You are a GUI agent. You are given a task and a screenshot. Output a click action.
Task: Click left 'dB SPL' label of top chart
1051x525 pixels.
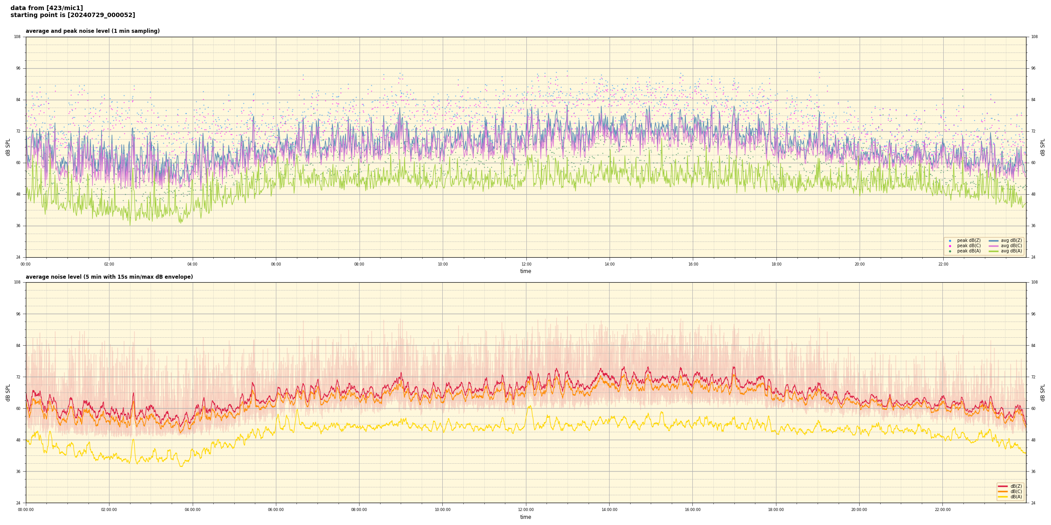pos(8,147)
